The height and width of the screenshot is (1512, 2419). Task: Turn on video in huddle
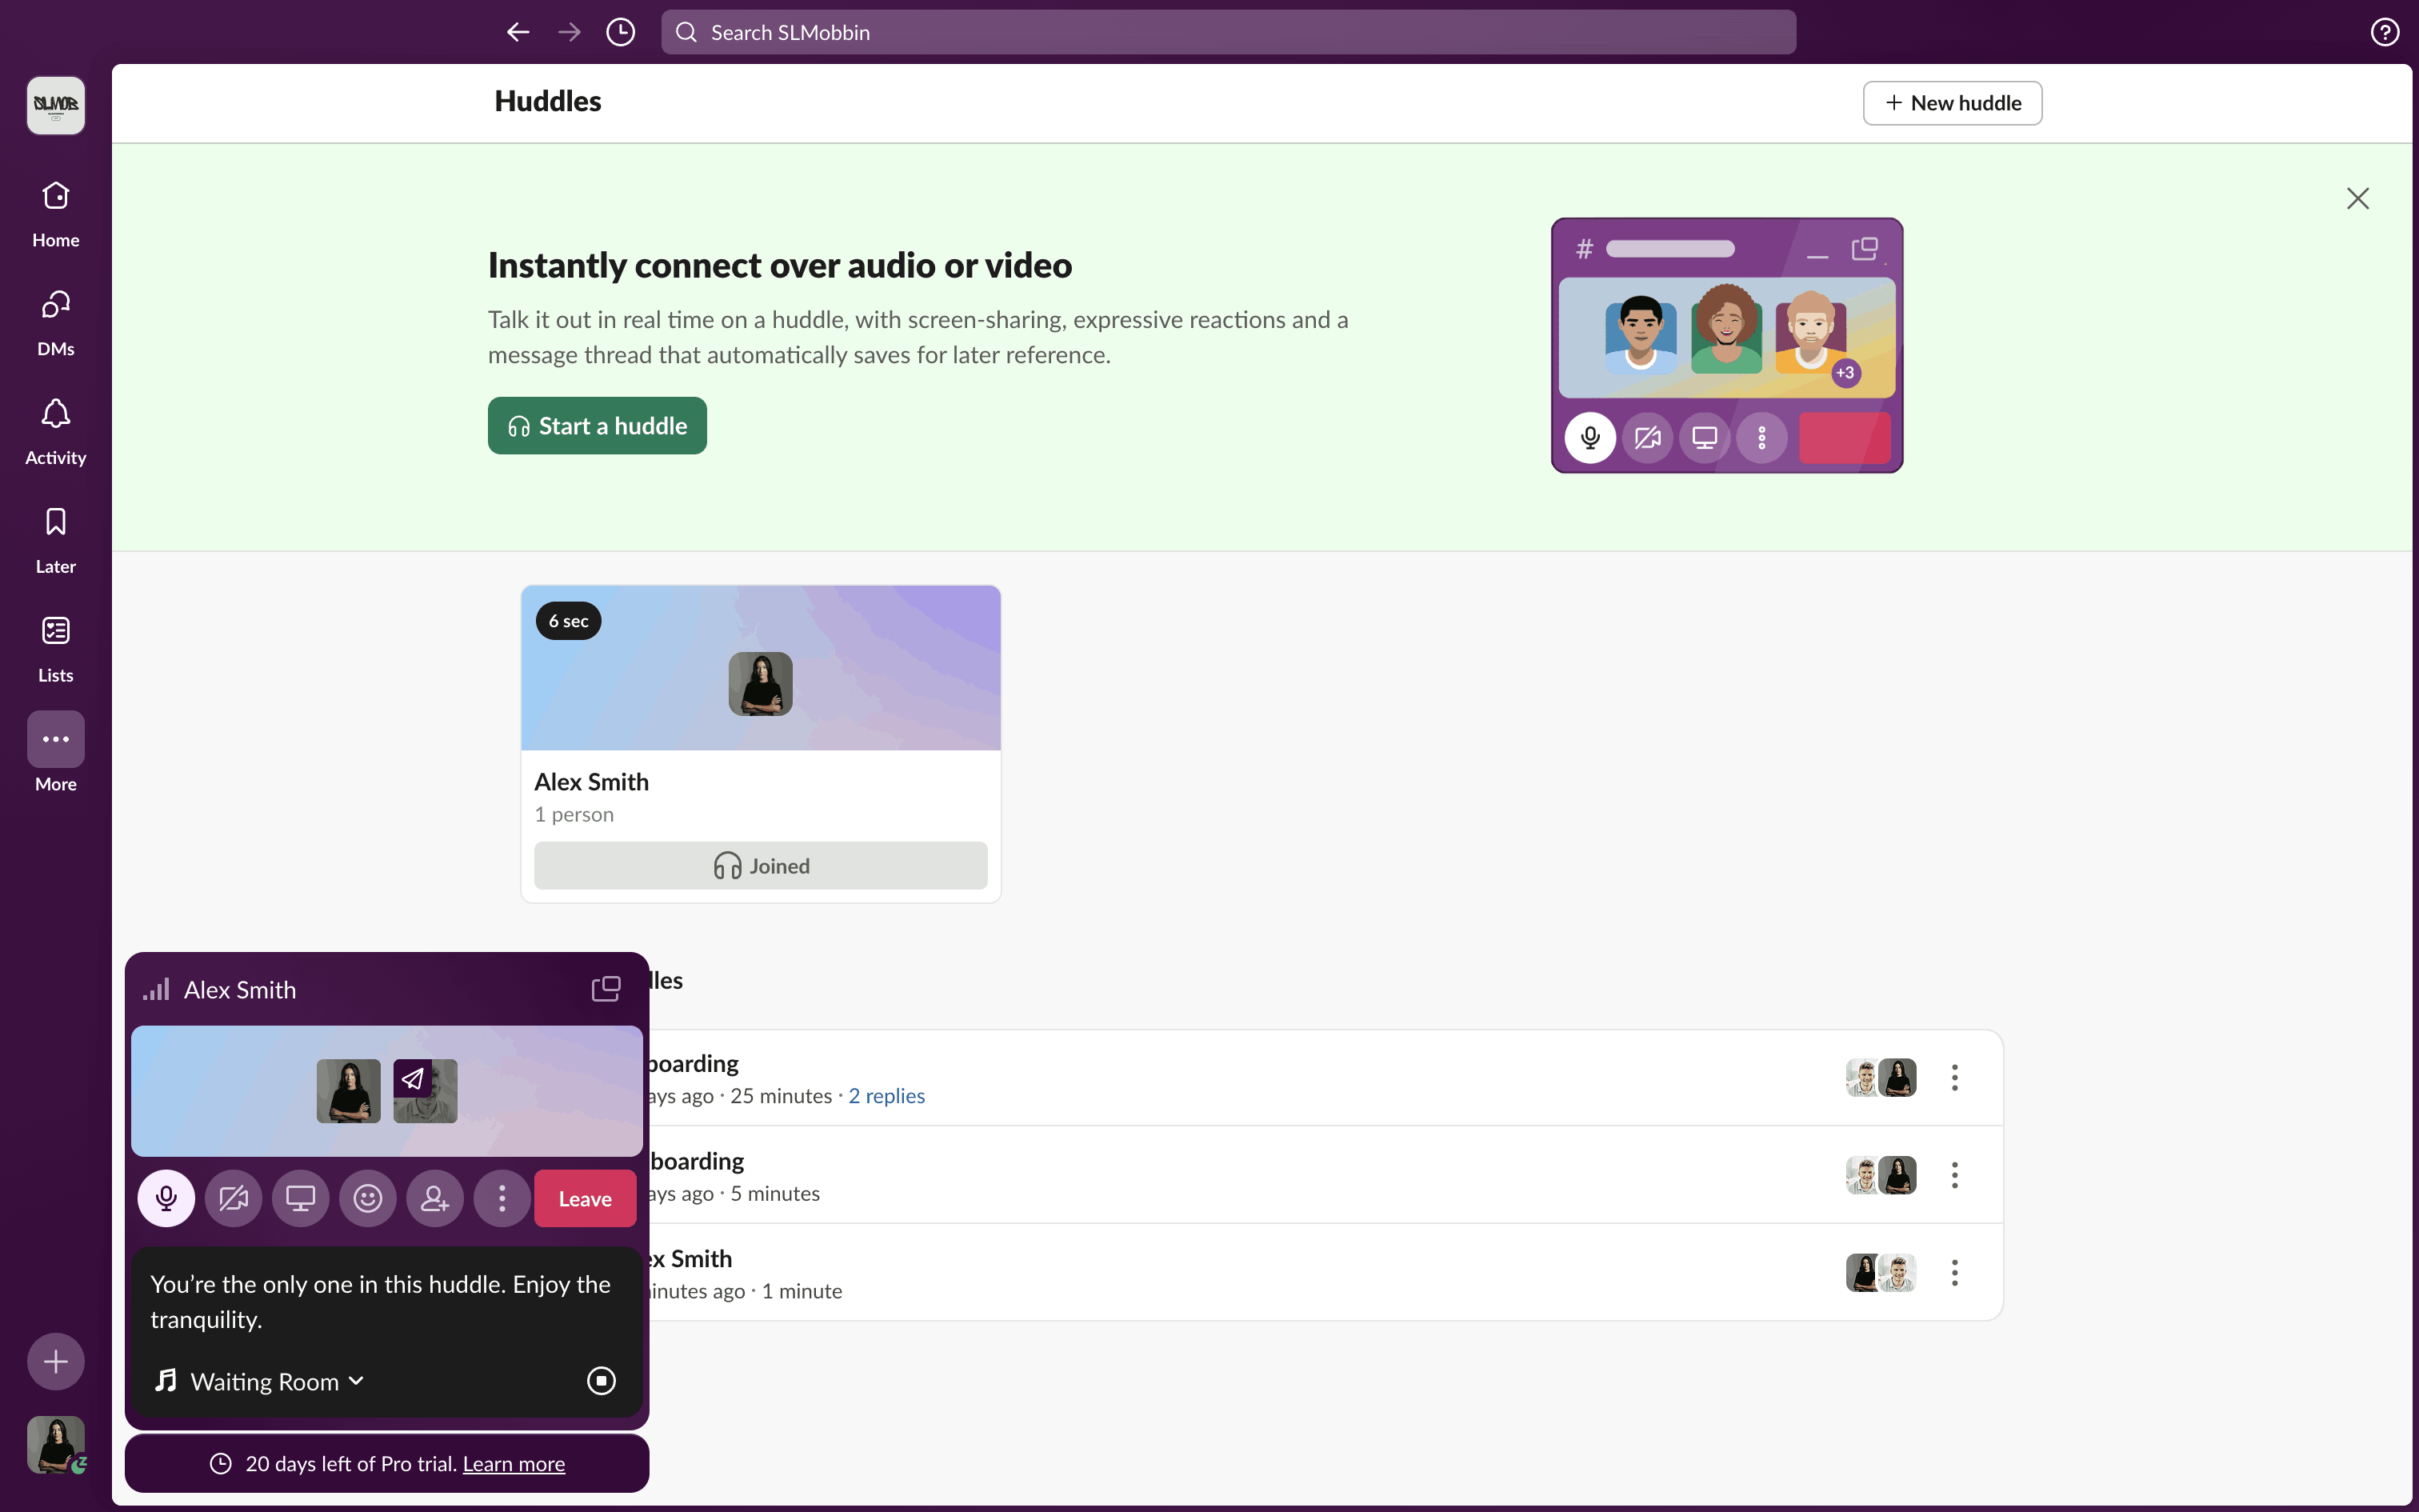point(233,1198)
